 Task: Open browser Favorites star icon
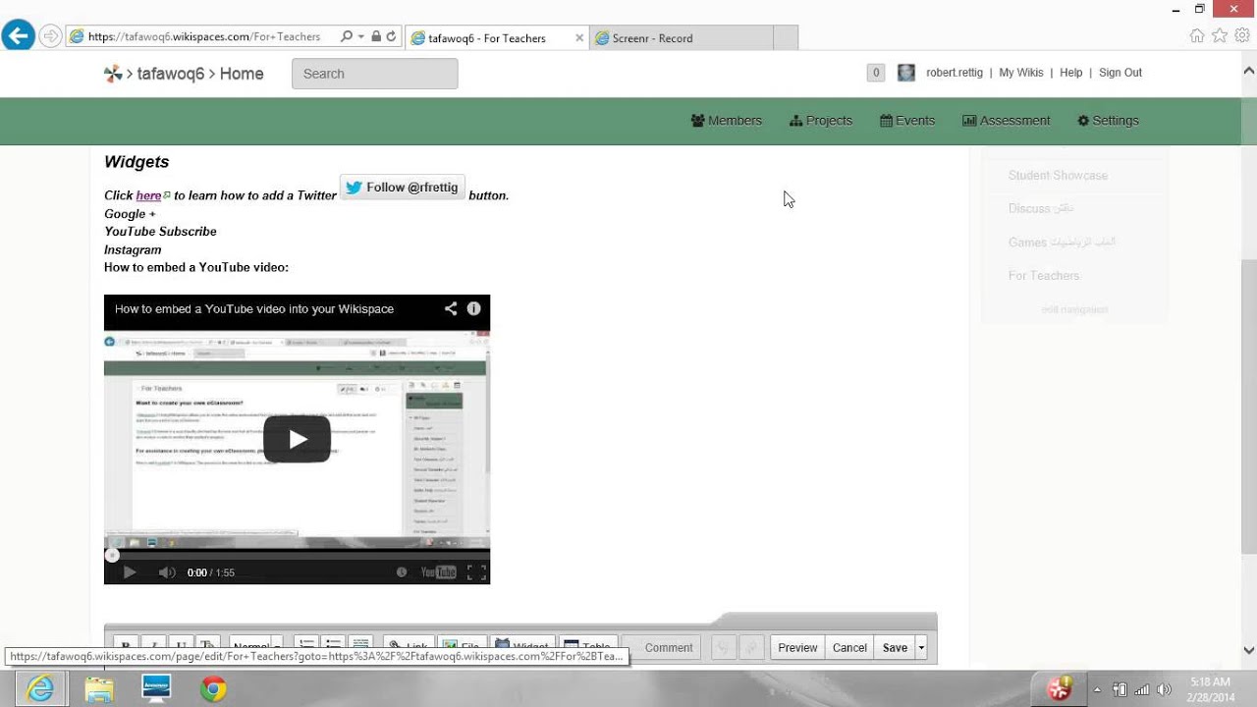coord(1220,36)
